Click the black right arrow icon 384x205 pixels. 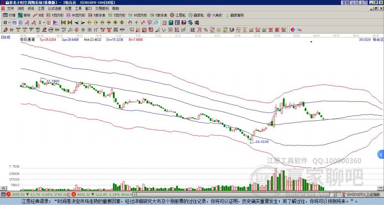pos(83,23)
